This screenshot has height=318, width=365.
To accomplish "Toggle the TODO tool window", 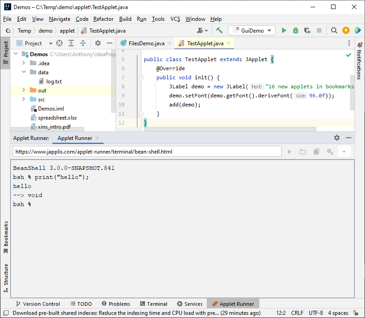I will click(81, 304).
